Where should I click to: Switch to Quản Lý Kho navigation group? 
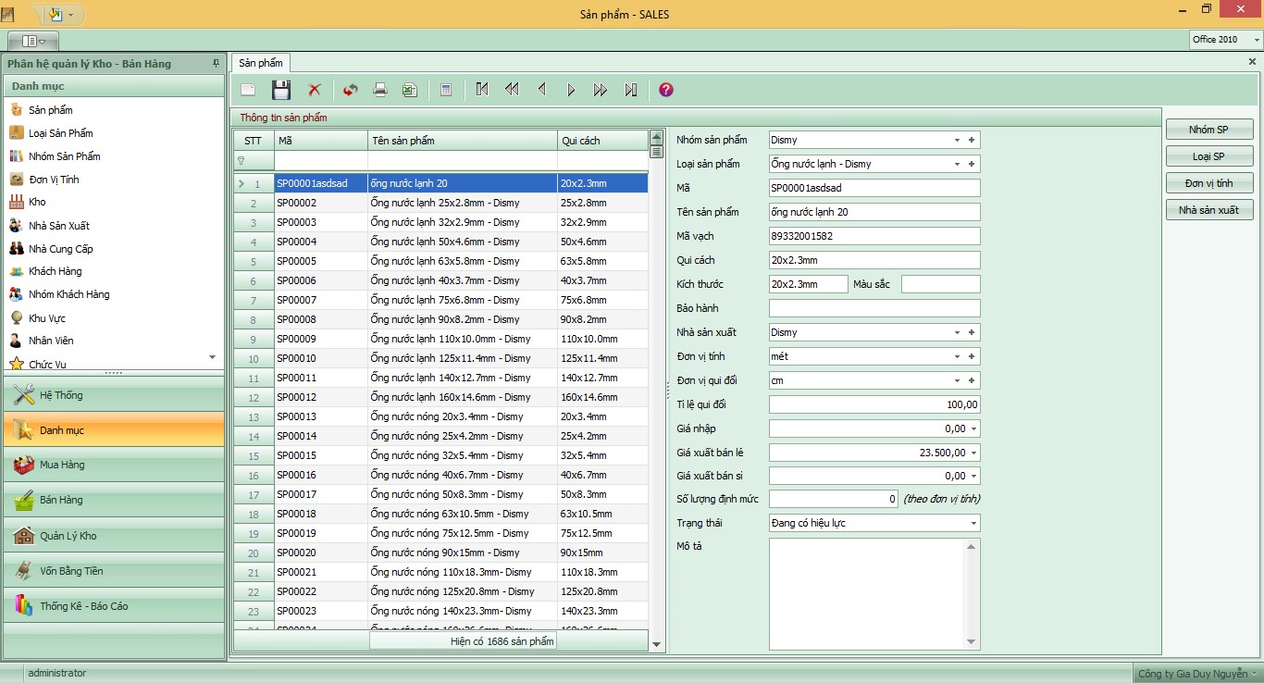(x=114, y=536)
